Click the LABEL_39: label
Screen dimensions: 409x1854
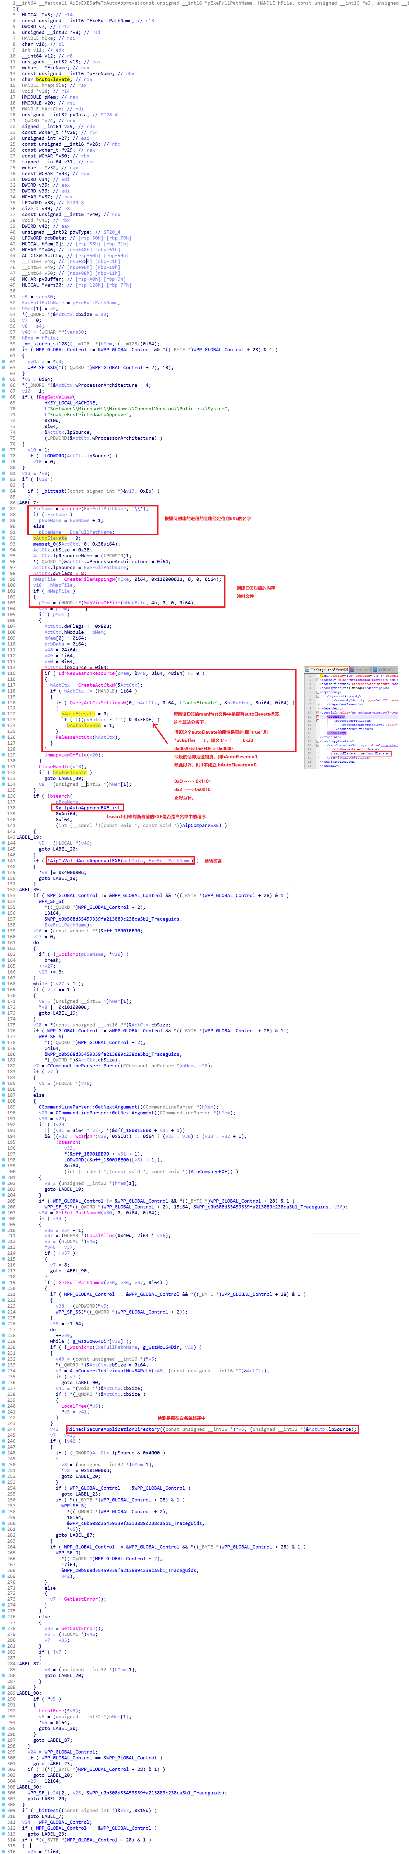29,890
